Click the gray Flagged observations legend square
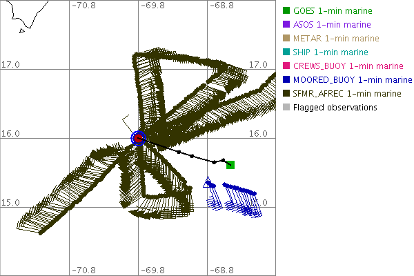Viewport: 414px width, 276px height. coord(286,108)
